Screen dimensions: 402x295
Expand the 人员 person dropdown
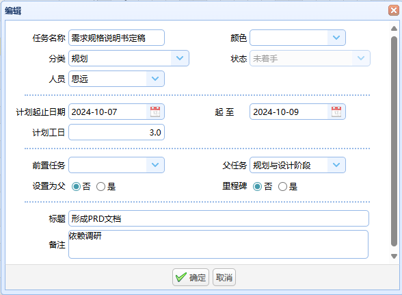click(155, 79)
